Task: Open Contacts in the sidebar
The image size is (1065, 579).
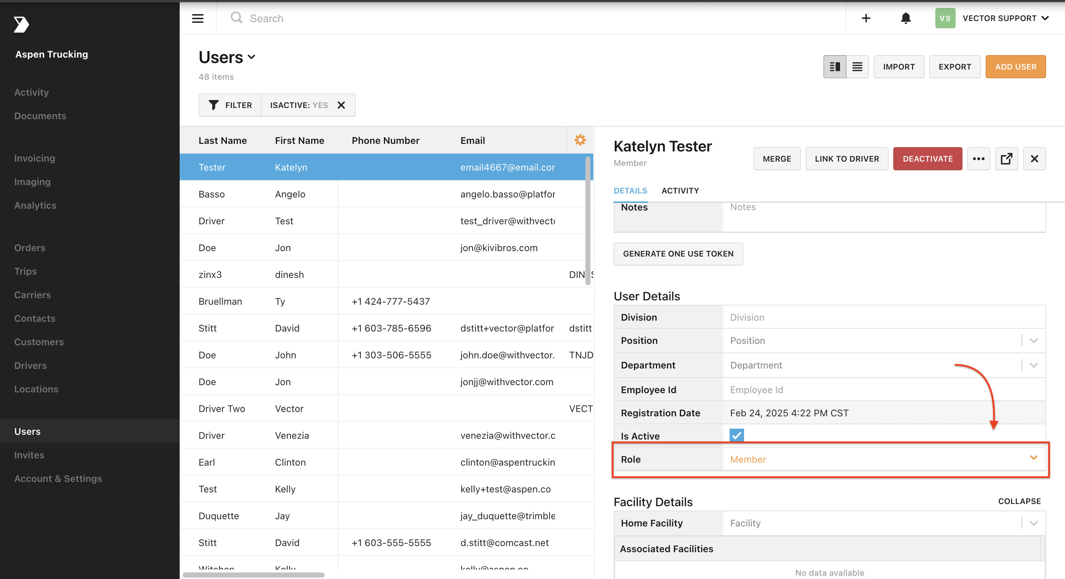Action: pos(35,318)
